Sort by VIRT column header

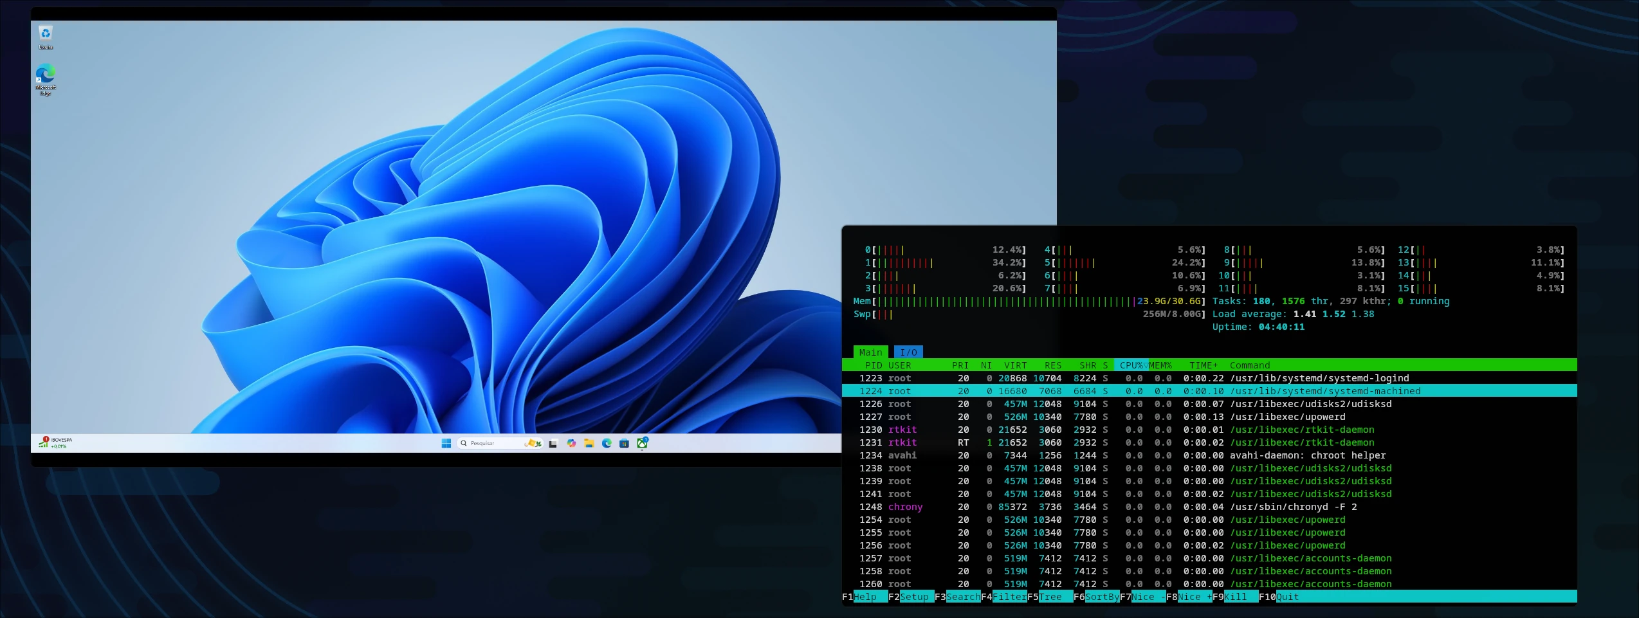(1016, 365)
